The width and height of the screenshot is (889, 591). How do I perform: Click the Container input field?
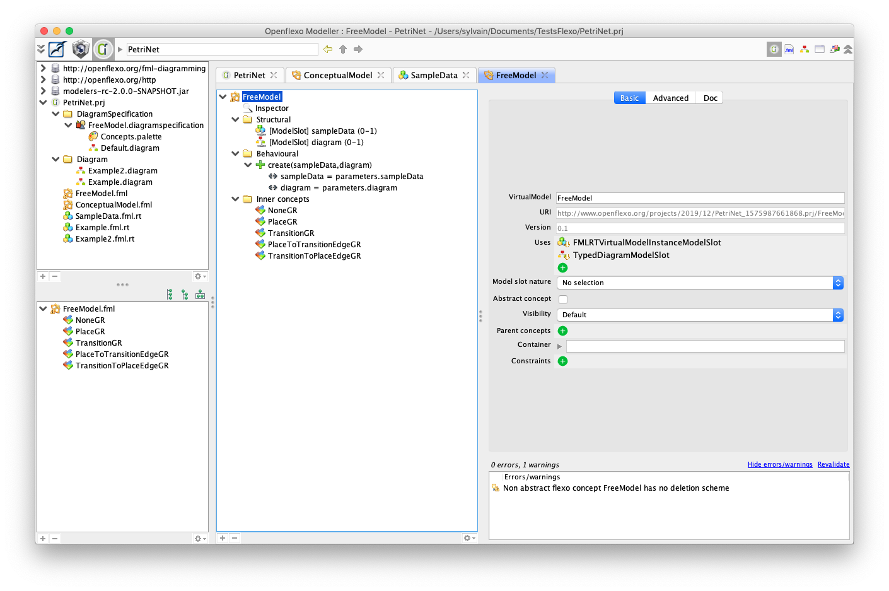(705, 346)
